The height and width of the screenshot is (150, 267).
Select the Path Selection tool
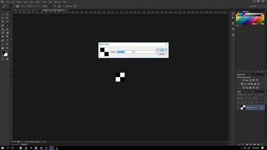pyautogui.click(x=3, y=44)
